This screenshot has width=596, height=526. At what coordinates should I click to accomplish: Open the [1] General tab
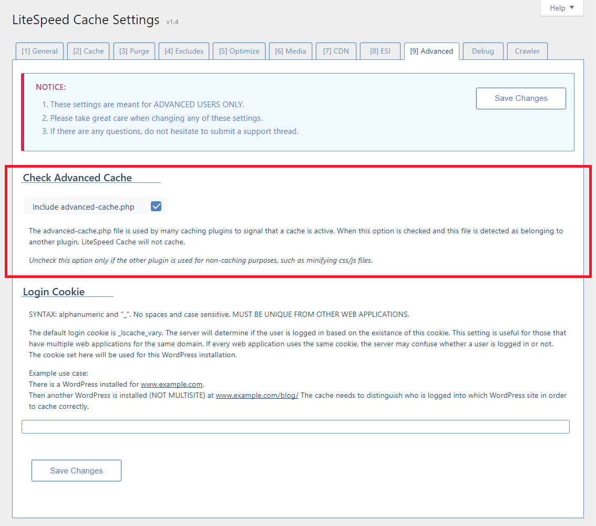39,51
